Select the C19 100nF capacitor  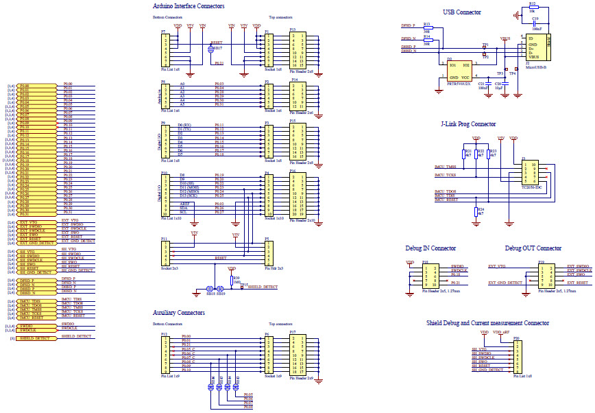pos(534,23)
